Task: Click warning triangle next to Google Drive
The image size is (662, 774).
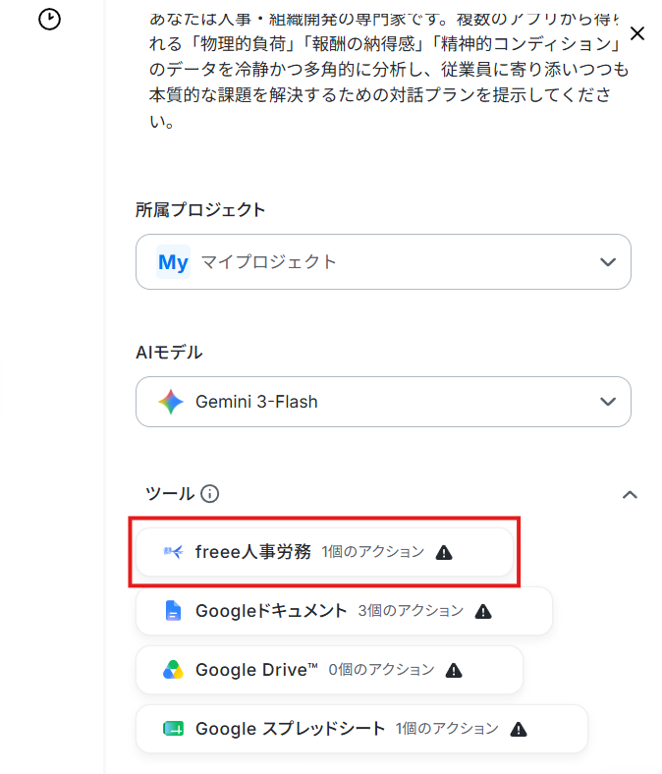Action: [454, 670]
